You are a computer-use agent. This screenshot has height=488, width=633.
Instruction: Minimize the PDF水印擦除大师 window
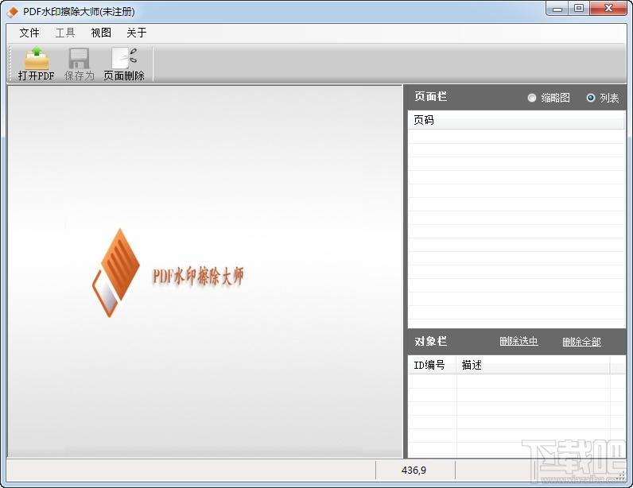click(558, 9)
